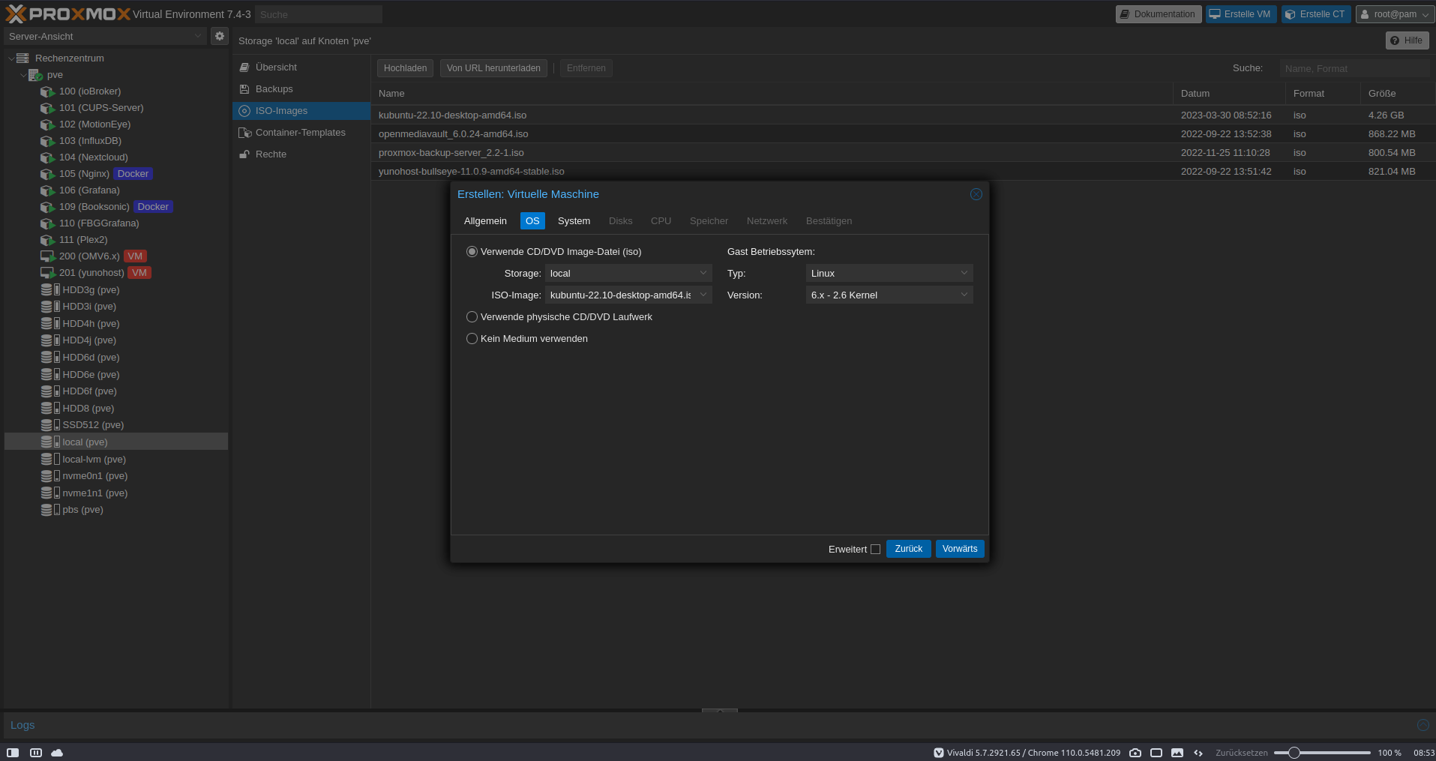Viewport: 1436px width, 761px height.
Task: Open the Backups section
Action: coord(301,89)
